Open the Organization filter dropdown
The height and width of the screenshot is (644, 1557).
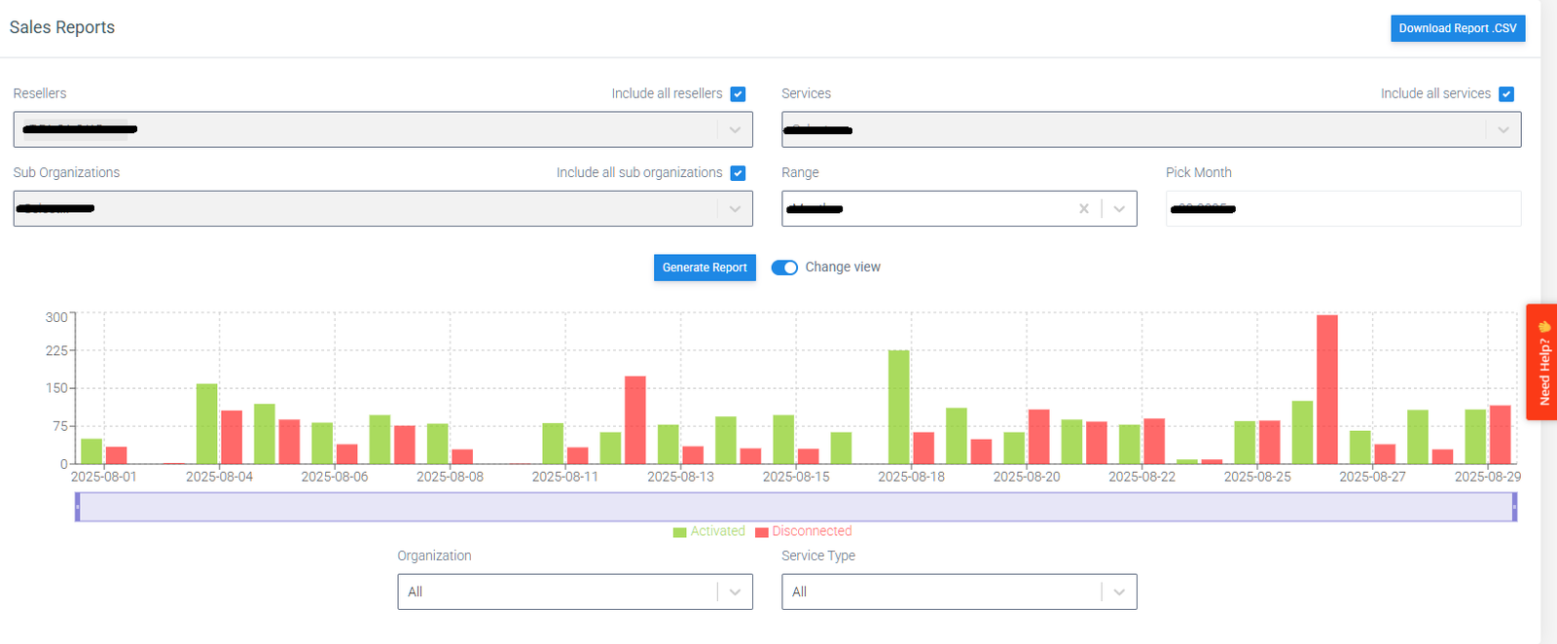tap(735, 591)
